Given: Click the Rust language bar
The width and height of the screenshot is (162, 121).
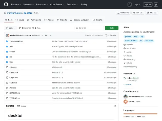Looking at the screenshot, I should coord(140,114).
